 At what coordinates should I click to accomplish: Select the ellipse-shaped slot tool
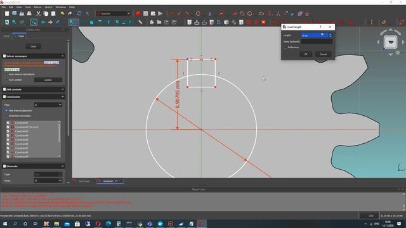pyautogui.click(x=261, y=14)
